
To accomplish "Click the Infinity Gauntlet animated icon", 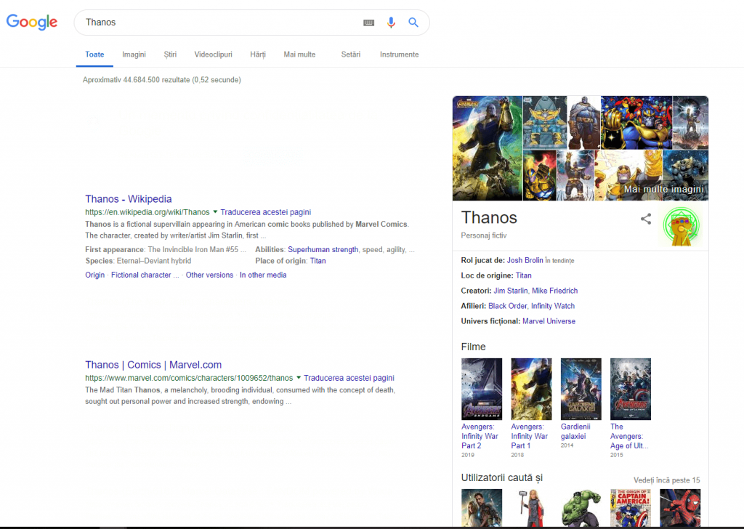I will [x=682, y=226].
